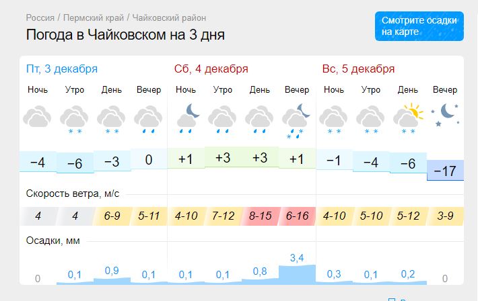Open the 'Россия' breadcrumb link
The image size is (478, 301).
[x=40, y=18]
